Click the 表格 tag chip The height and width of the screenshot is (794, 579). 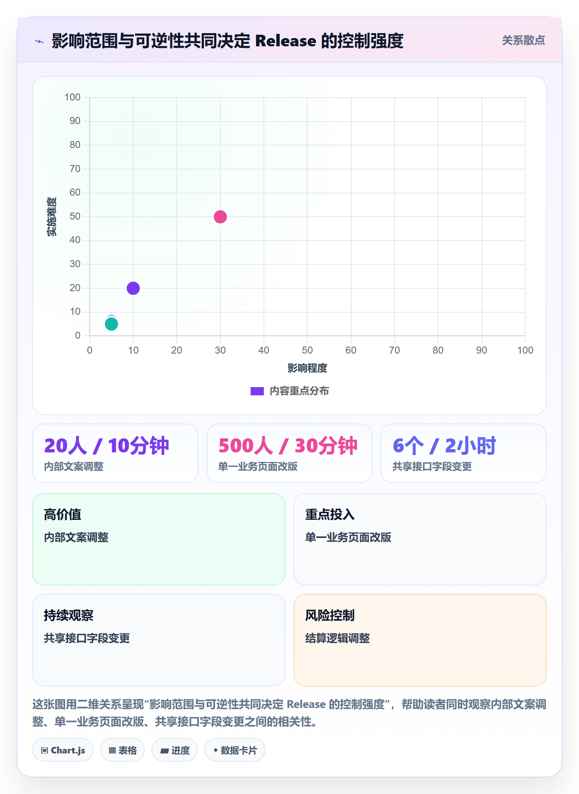122,750
